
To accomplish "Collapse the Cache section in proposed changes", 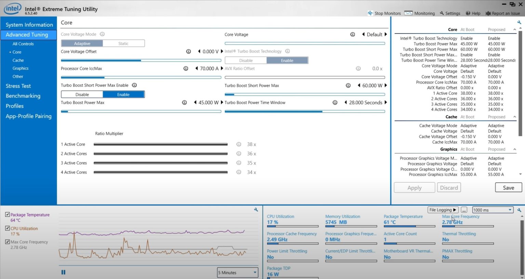I will (x=514, y=116).
